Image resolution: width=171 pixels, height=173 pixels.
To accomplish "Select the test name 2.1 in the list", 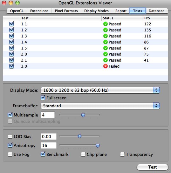I will pyautogui.click(x=24, y=60).
